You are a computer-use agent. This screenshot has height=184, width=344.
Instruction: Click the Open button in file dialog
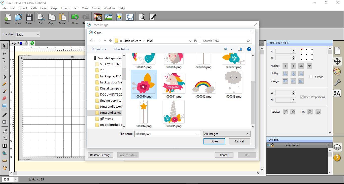coord(214,141)
